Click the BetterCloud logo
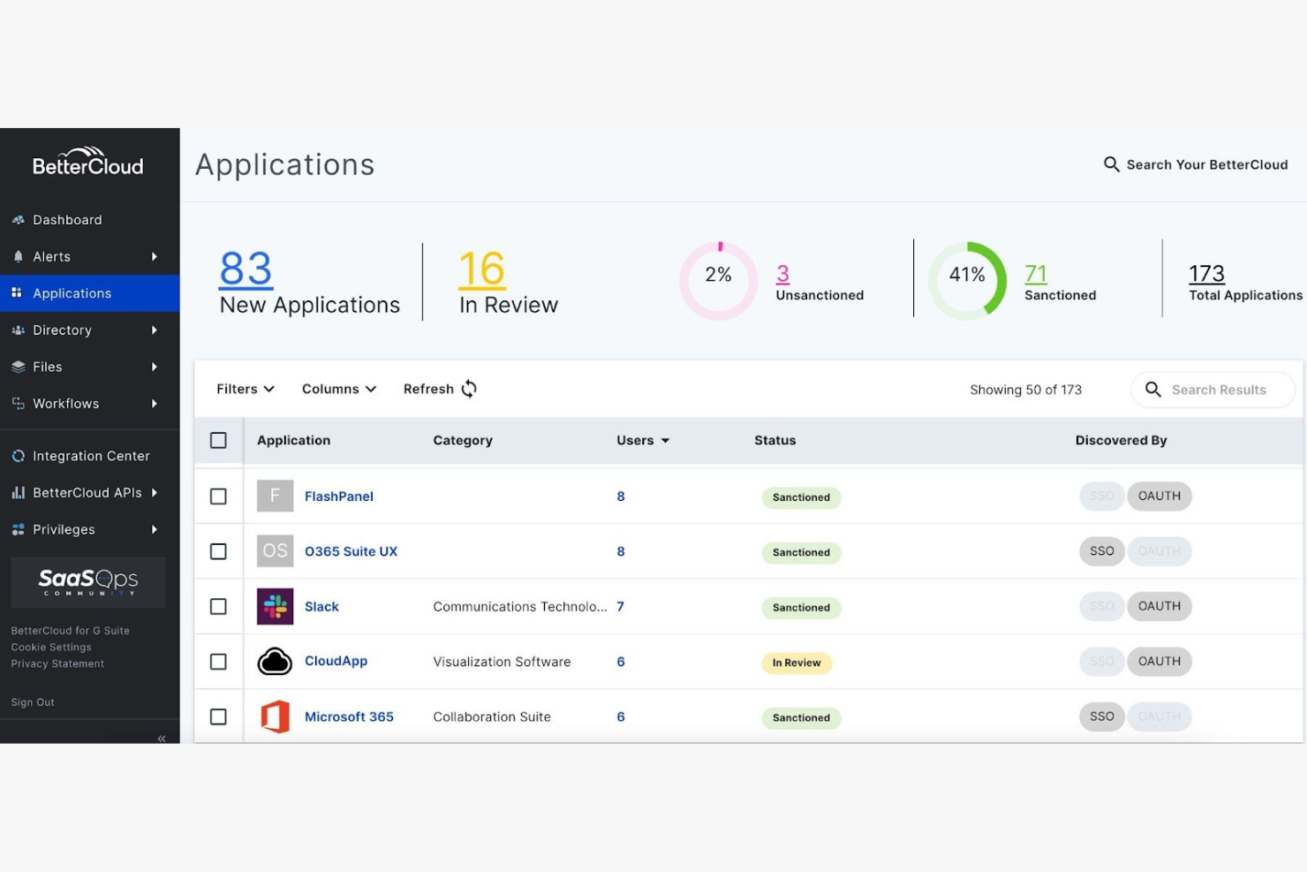Screen dimensions: 1307x872 coord(87,162)
